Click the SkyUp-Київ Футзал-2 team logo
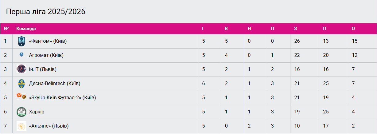The width and height of the screenshot is (377, 134). (x=21, y=98)
